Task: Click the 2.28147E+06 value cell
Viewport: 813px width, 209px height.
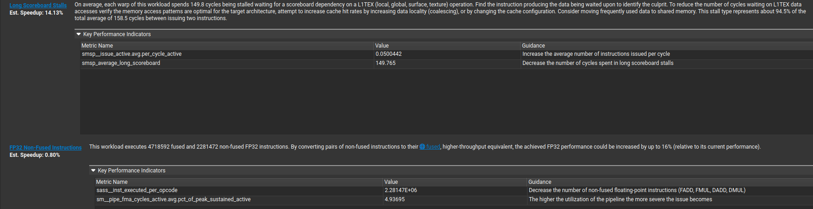Action: pos(400,190)
